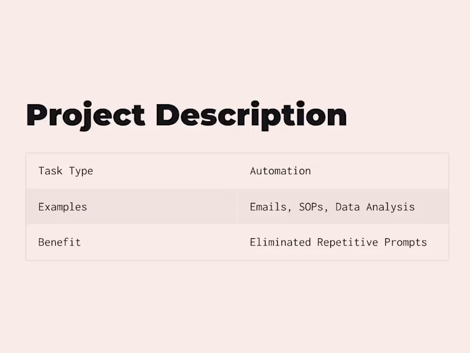Click the word Eliminated in Benefit row
Viewport: 470px width, 353px height.
280,242
